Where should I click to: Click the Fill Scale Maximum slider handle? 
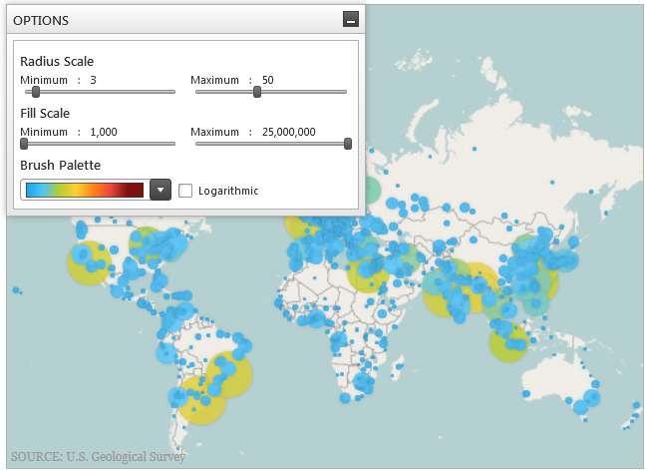348,144
